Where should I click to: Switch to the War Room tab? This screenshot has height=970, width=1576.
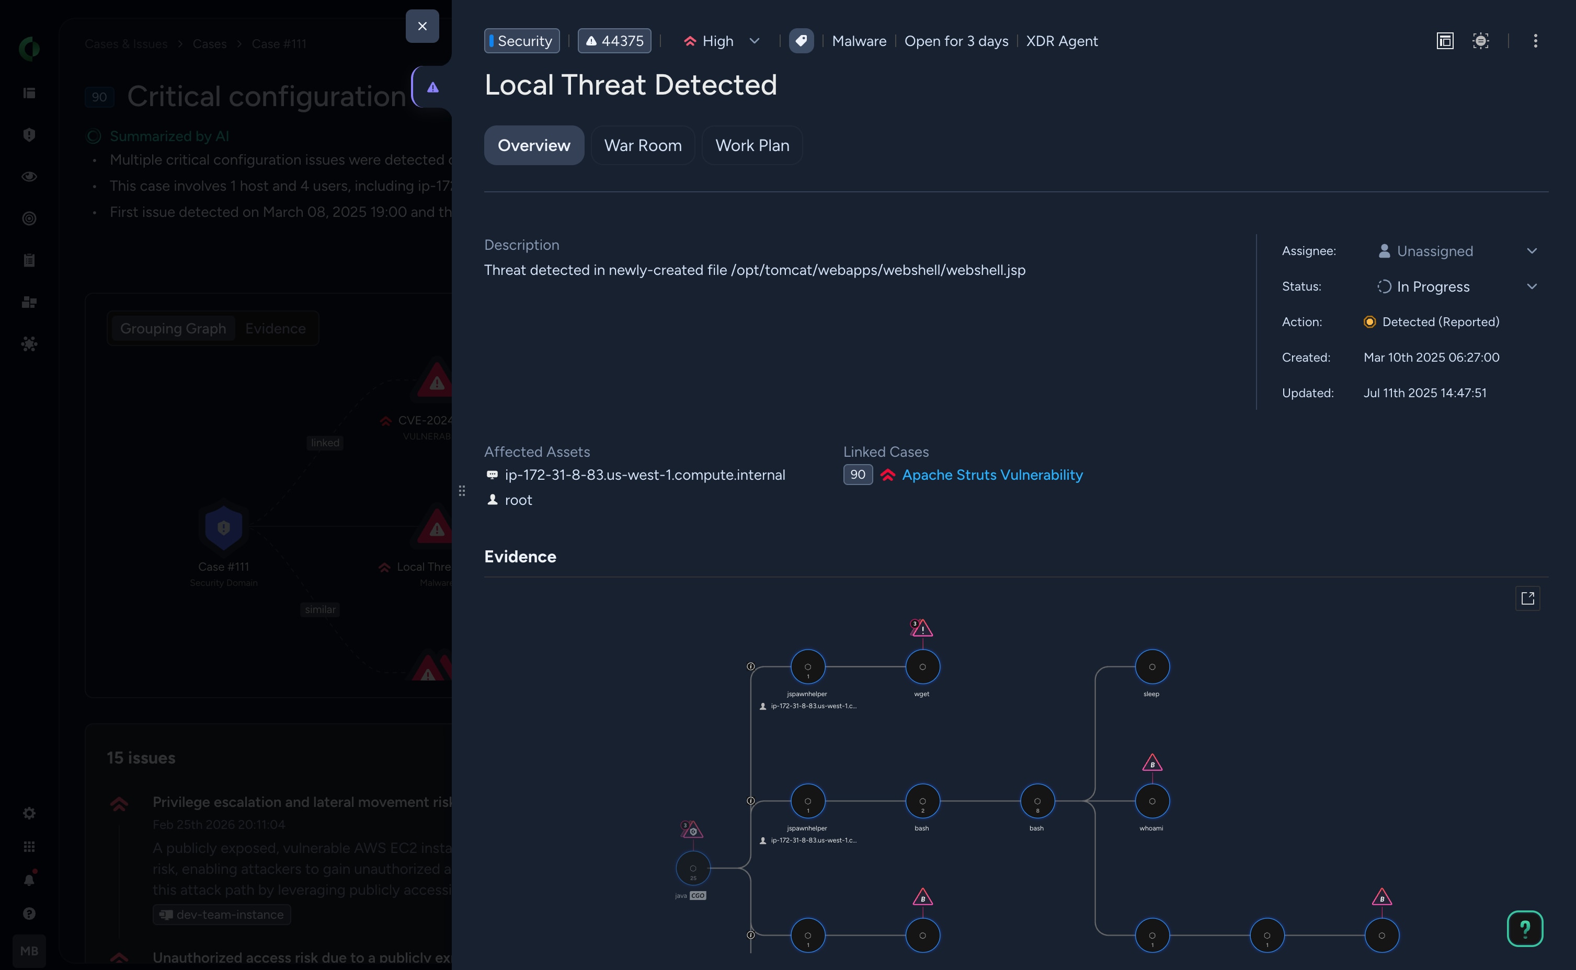[642, 146]
